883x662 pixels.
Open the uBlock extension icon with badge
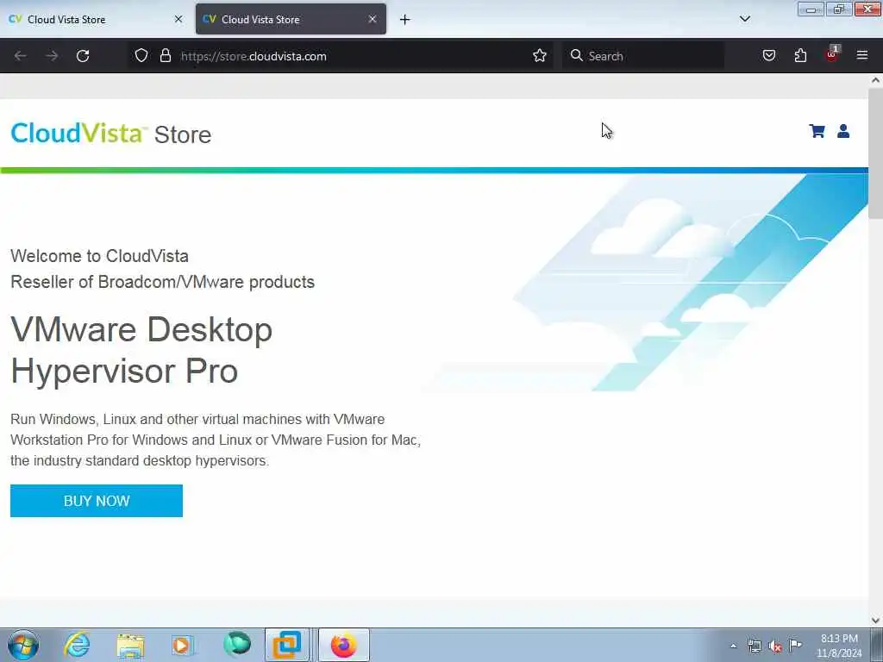click(832, 54)
